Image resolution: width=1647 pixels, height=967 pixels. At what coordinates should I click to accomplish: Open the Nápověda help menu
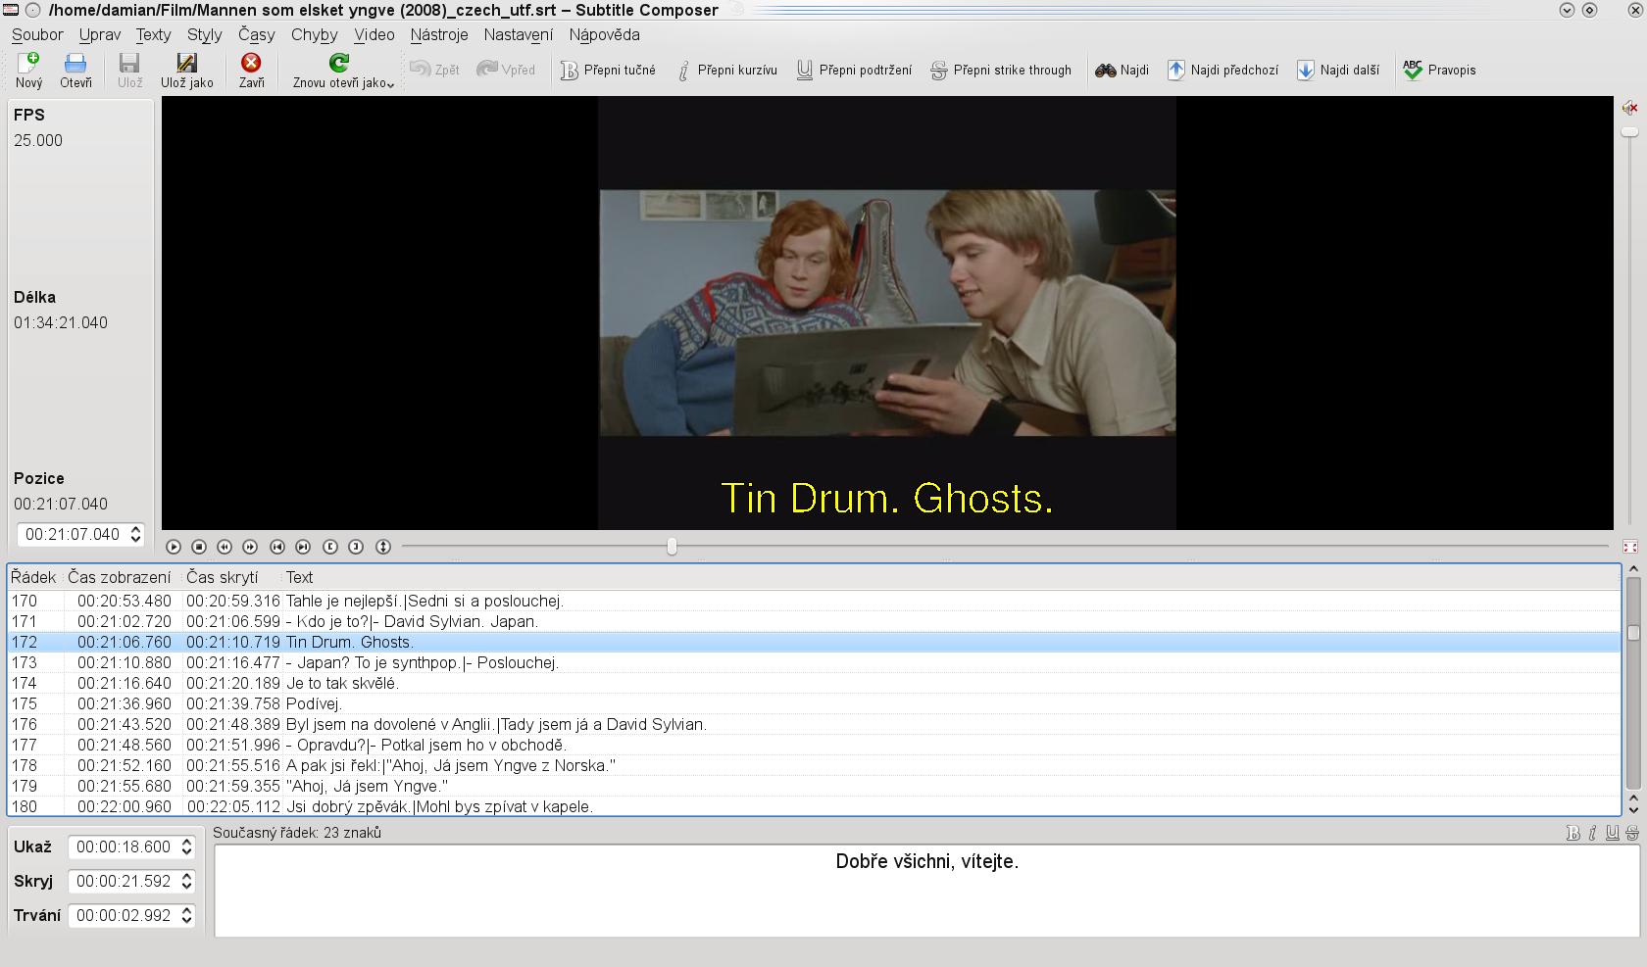point(604,34)
